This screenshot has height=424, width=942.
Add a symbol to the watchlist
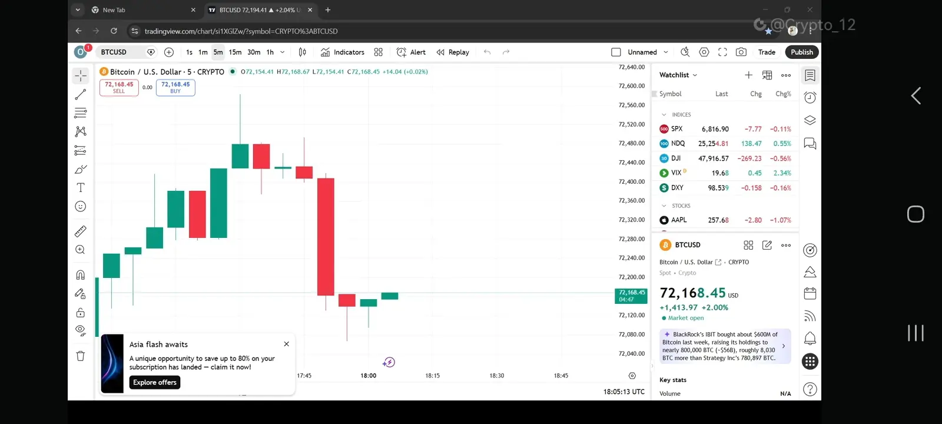click(x=748, y=75)
